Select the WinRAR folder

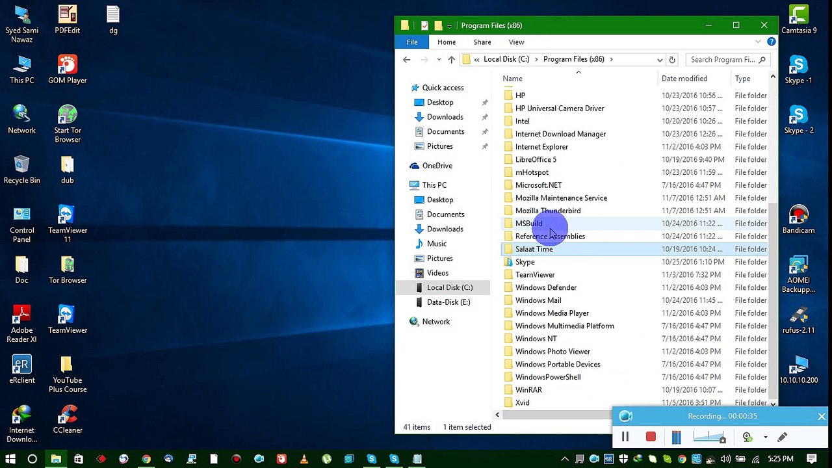(528, 390)
